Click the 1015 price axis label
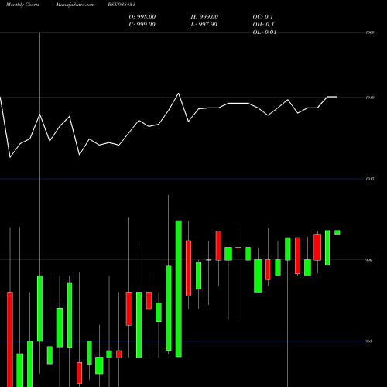Viewport: 387px width, 387px height. (370, 179)
